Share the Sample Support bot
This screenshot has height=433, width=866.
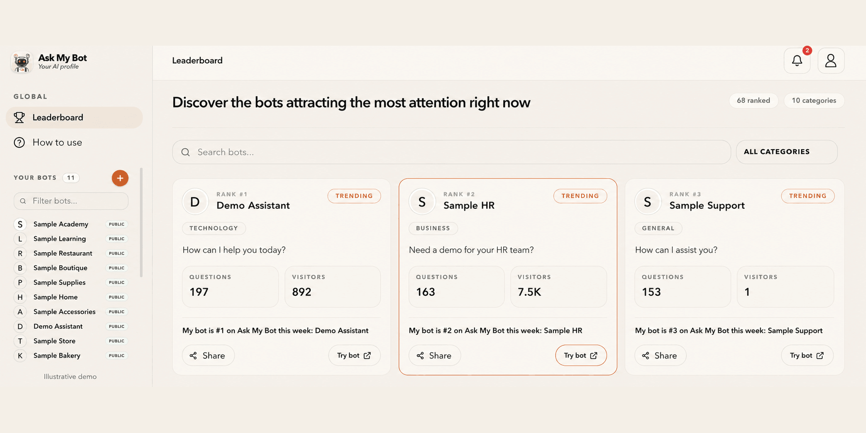(660, 356)
